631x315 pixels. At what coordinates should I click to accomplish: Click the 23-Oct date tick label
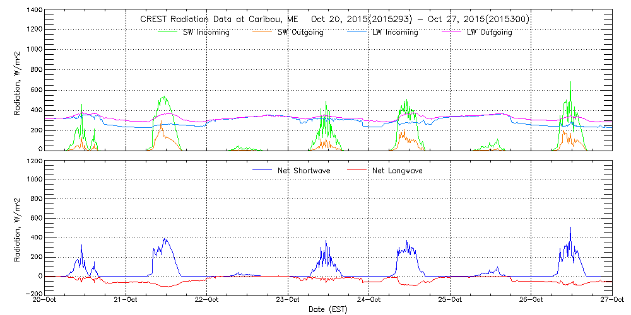click(x=288, y=301)
